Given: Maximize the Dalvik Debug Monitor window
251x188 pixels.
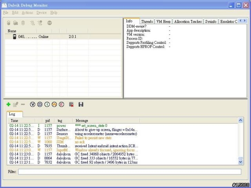Looking at the screenshot, I should click(x=238, y=5).
